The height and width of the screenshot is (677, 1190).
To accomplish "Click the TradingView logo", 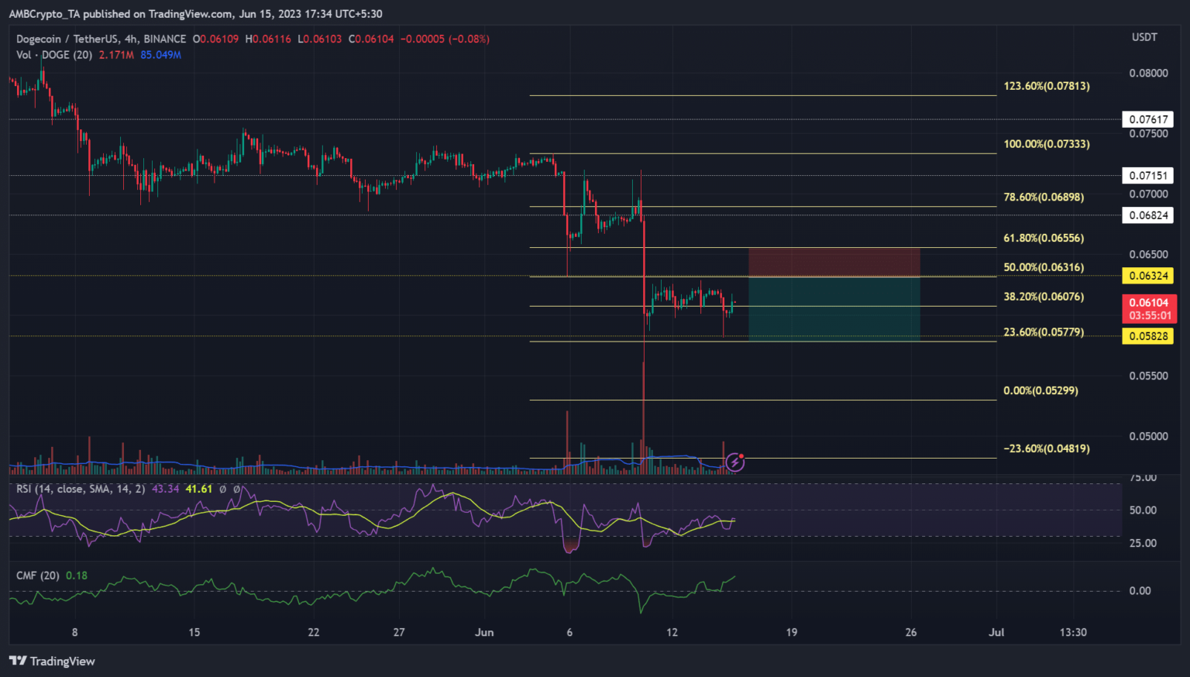I will click(x=52, y=661).
